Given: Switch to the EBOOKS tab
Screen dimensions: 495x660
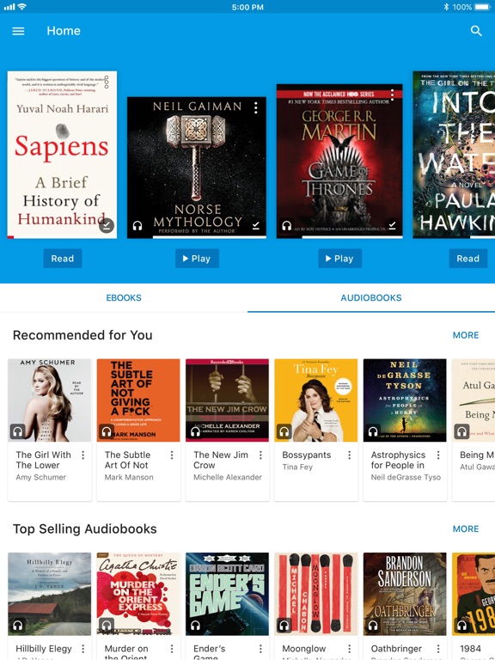Looking at the screenshot, I should [124, 297].
